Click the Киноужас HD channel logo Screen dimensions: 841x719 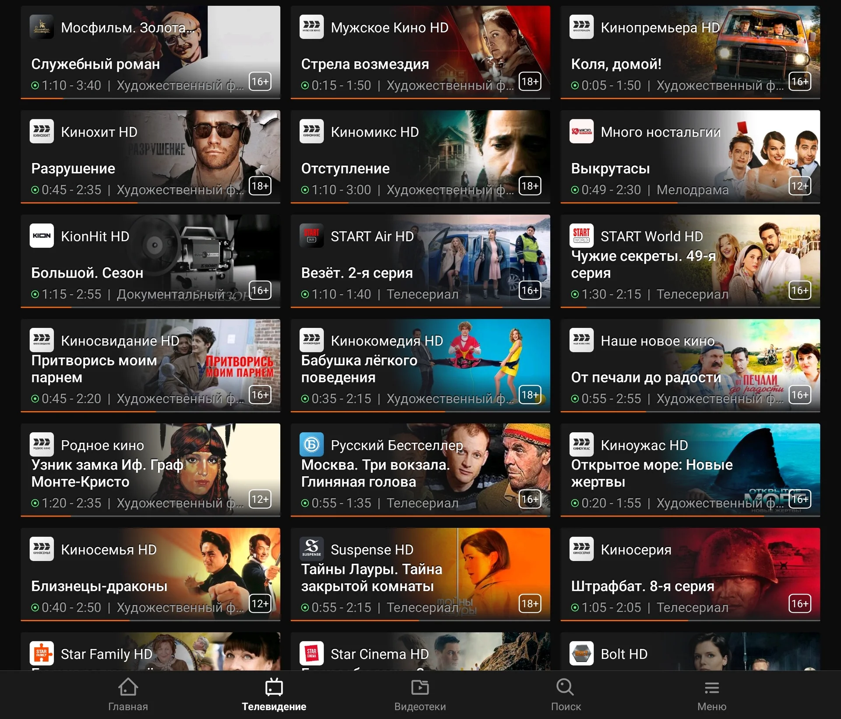coord(581,444)
